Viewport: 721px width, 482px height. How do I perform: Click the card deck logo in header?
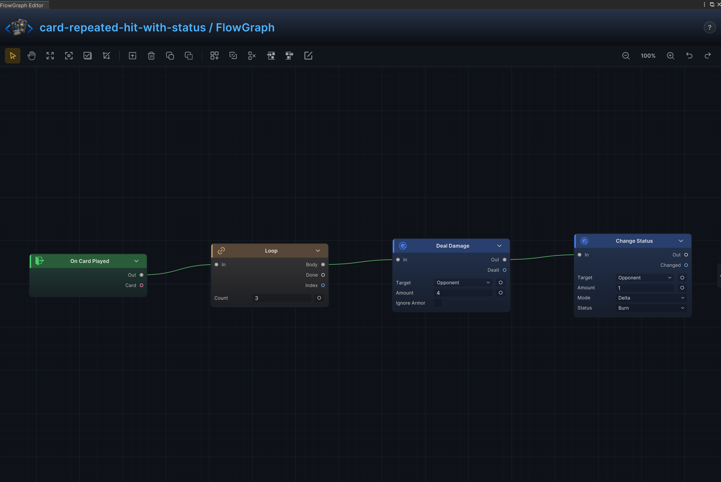pyautogui.click(x=19, y=27)
